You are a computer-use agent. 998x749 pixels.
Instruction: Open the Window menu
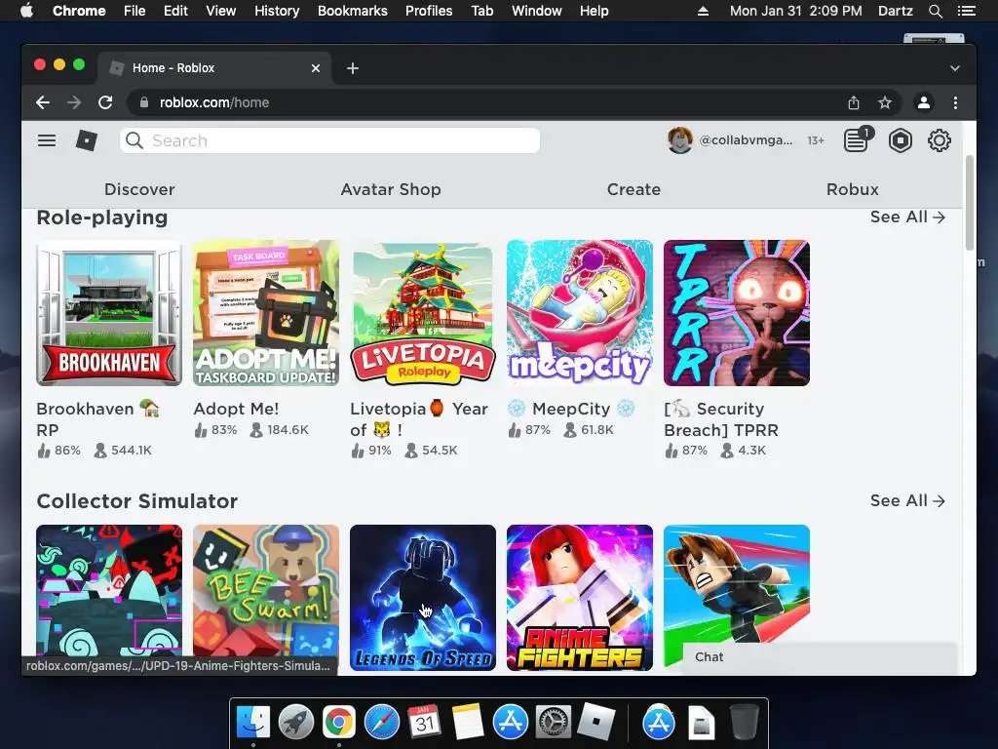[537, 11]
